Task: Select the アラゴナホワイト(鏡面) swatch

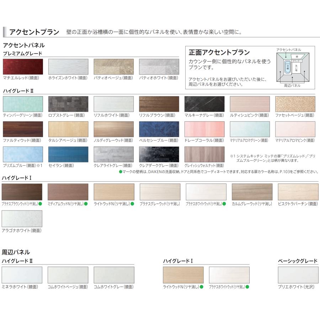Action: tap(22, 219)
